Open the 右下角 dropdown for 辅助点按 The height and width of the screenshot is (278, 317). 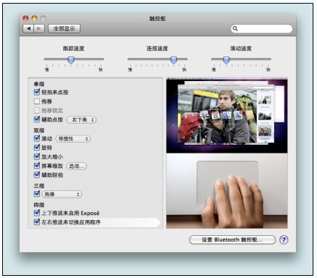(x=81, y=119)
